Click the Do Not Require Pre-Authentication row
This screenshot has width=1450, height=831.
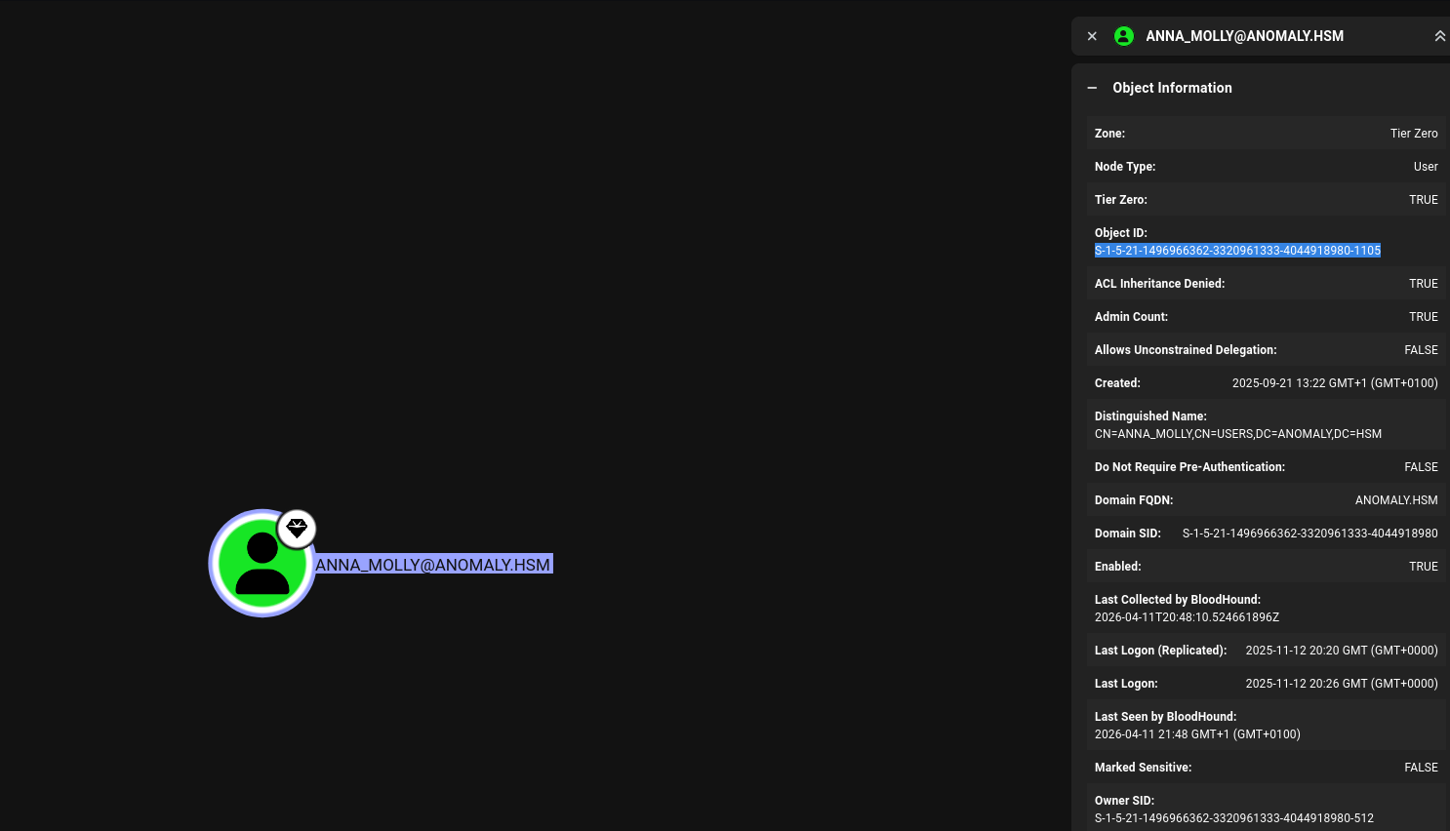pyautogui.click(x=1267, y=467)
